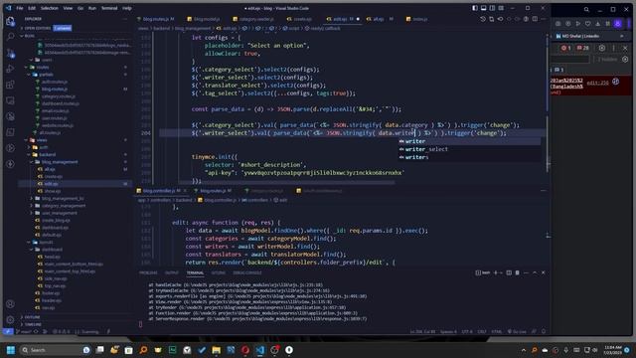This screenshot has height=358, width=636.
Task: Open Visual Studio Code taskbar icon
Action: point(260,350)
